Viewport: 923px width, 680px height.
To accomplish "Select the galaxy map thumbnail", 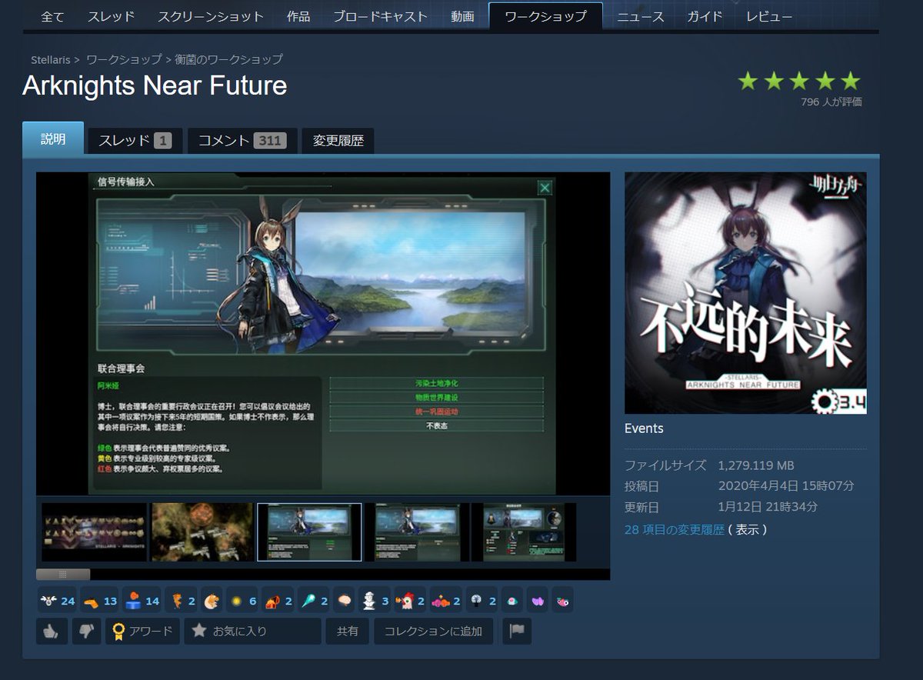I will point(202,532).
